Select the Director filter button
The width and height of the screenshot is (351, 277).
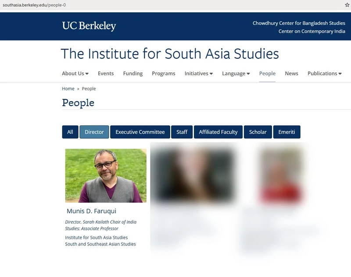pos(94,132)
